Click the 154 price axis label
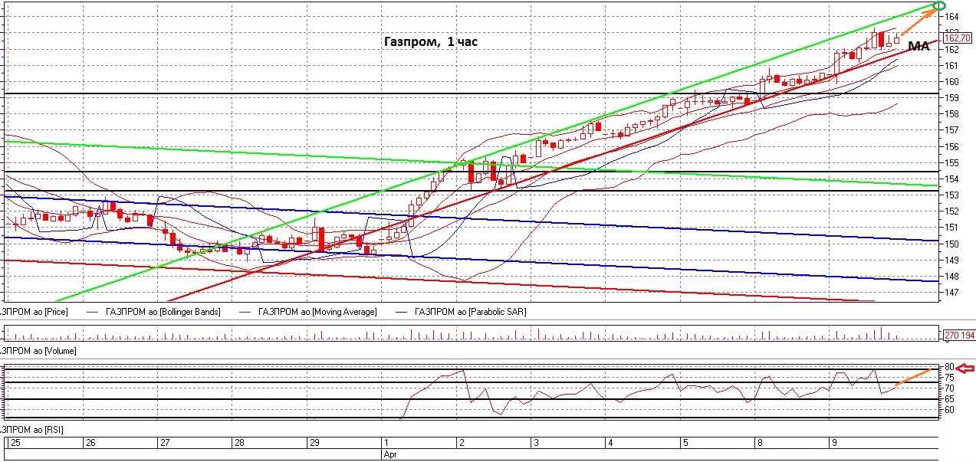Screen dimensions: 976x462 tap(950, 179)
